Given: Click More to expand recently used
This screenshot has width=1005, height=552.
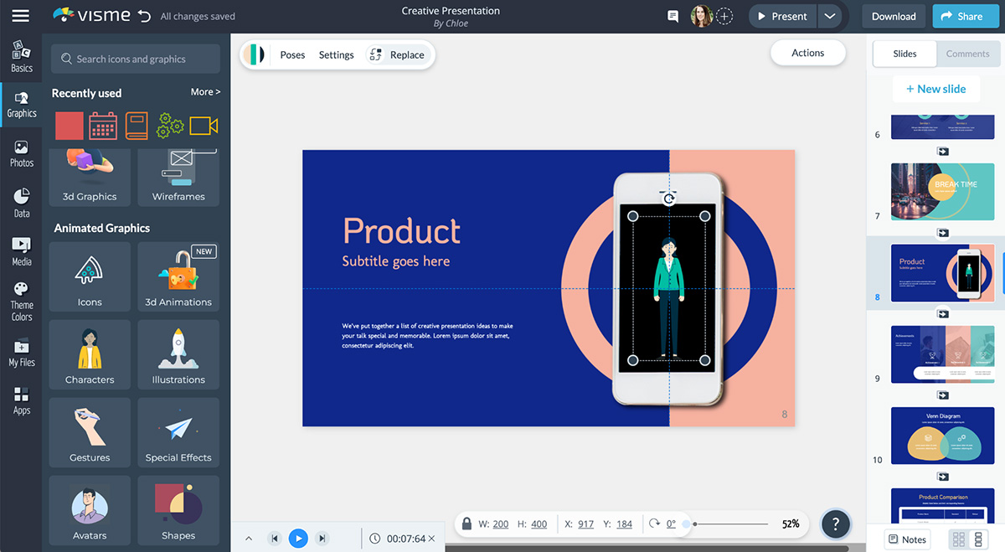Looking at the screenshot, I should (205, 92).
